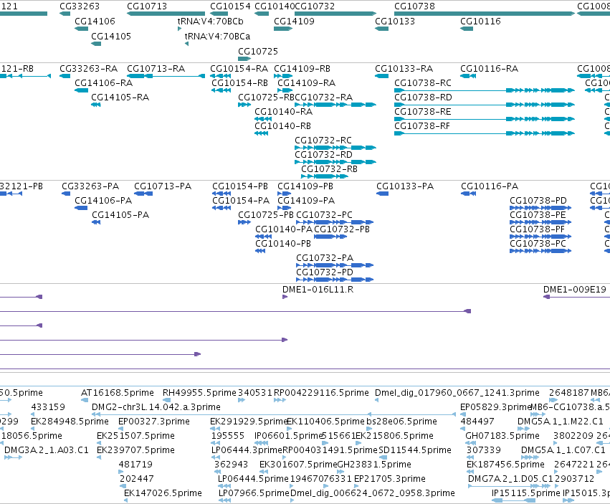The width and height of the screenshot is (610, 504).
Task: Select feature DMG7A.2_1.D05.C1
Action: pos(510,479)
